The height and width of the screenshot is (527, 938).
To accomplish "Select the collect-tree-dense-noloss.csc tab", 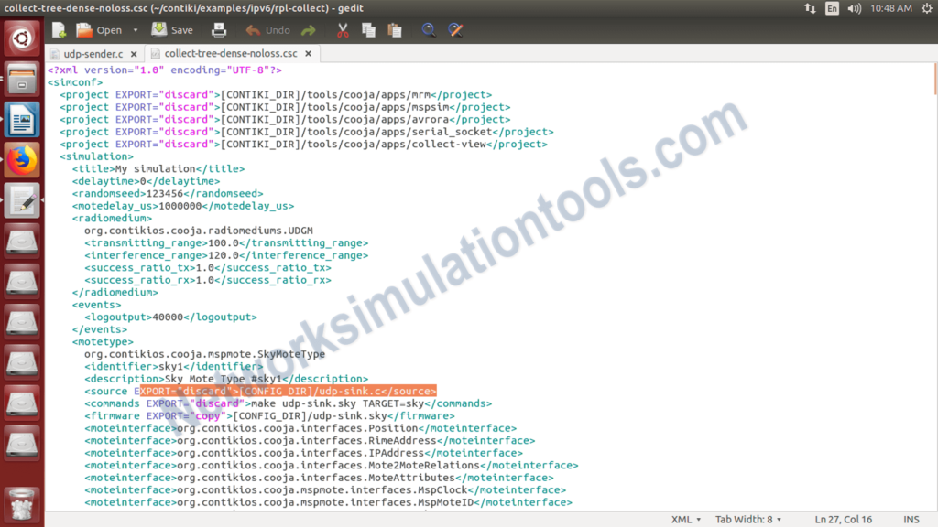I will [x=229, y=53].
